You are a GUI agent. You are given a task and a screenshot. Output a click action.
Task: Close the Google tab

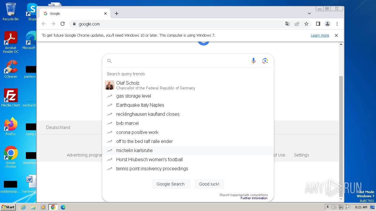[x=105, y=13]
